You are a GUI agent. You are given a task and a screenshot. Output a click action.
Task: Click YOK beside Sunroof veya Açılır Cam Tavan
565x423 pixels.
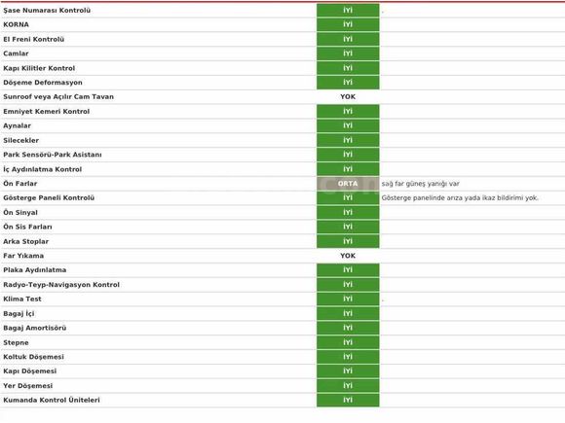tap(348, 97)
